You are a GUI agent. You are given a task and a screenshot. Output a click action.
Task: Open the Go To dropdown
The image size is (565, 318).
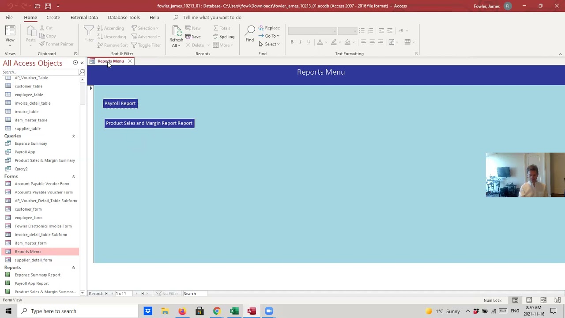269,36
